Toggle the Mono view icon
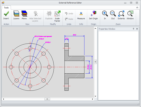 coord(24,14)
